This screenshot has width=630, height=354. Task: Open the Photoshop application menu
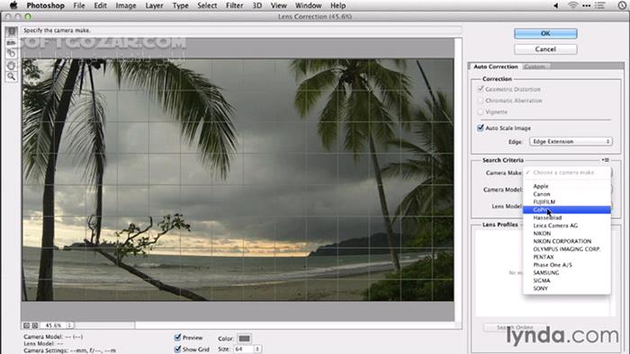click(45, 5)
